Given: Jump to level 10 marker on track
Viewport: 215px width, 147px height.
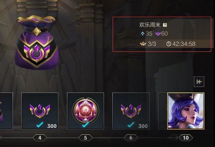Looking at the screenshot, I should tap(186, 138).
